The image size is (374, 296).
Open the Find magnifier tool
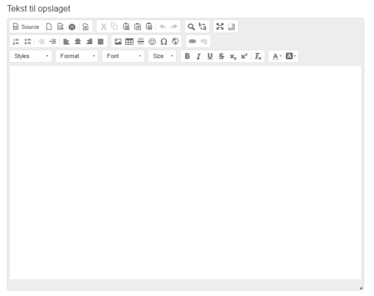192,27
